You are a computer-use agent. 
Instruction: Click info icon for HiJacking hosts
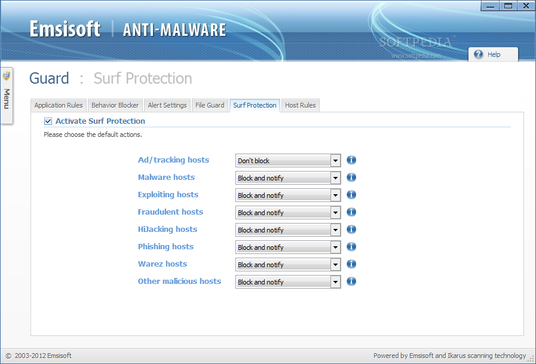(351, 230)
